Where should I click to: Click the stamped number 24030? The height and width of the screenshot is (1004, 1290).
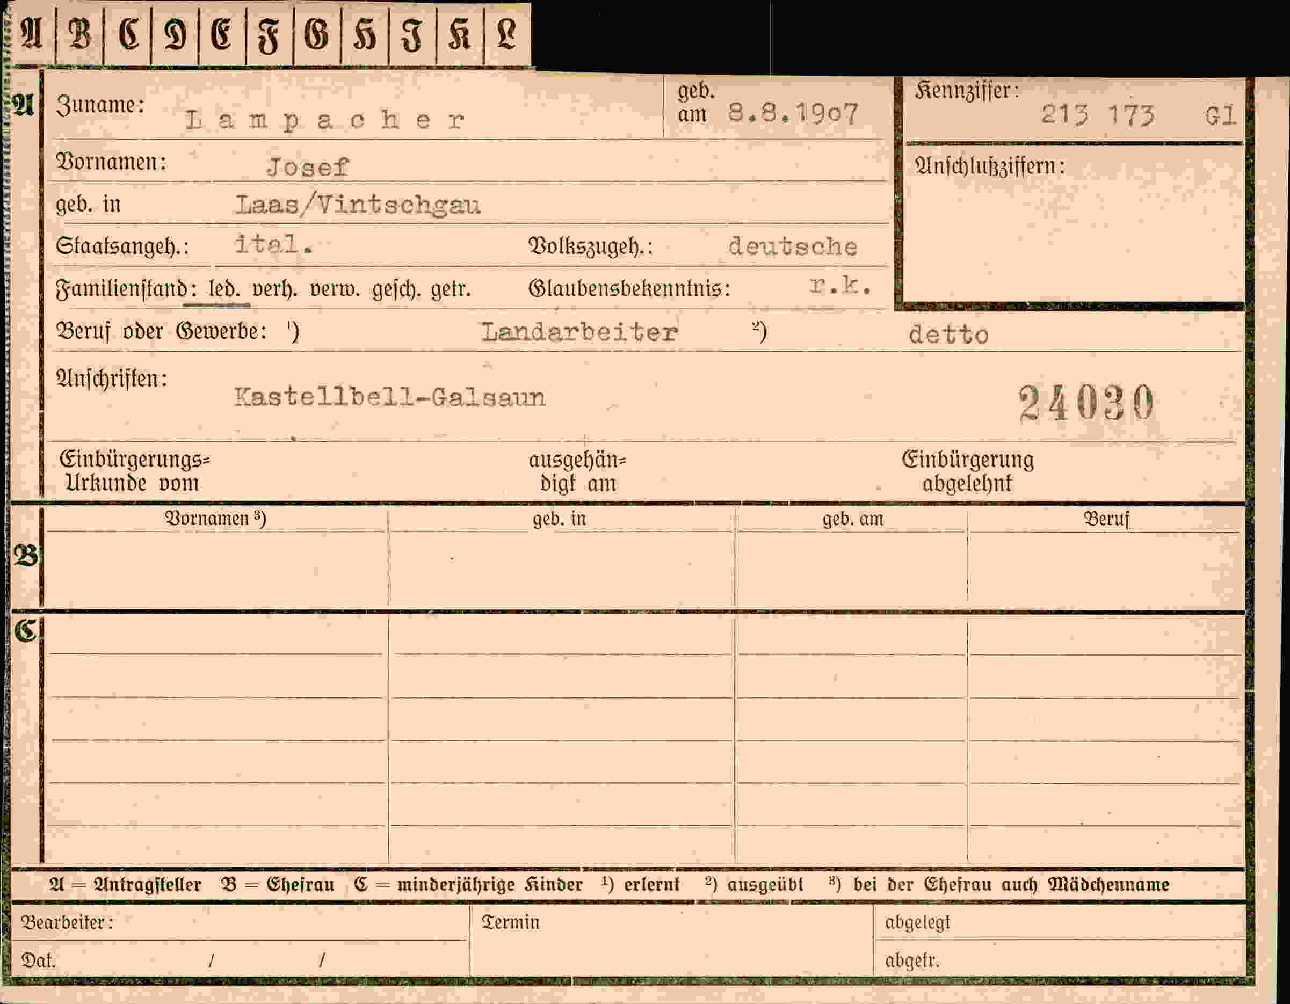(x=1087, y=403)
